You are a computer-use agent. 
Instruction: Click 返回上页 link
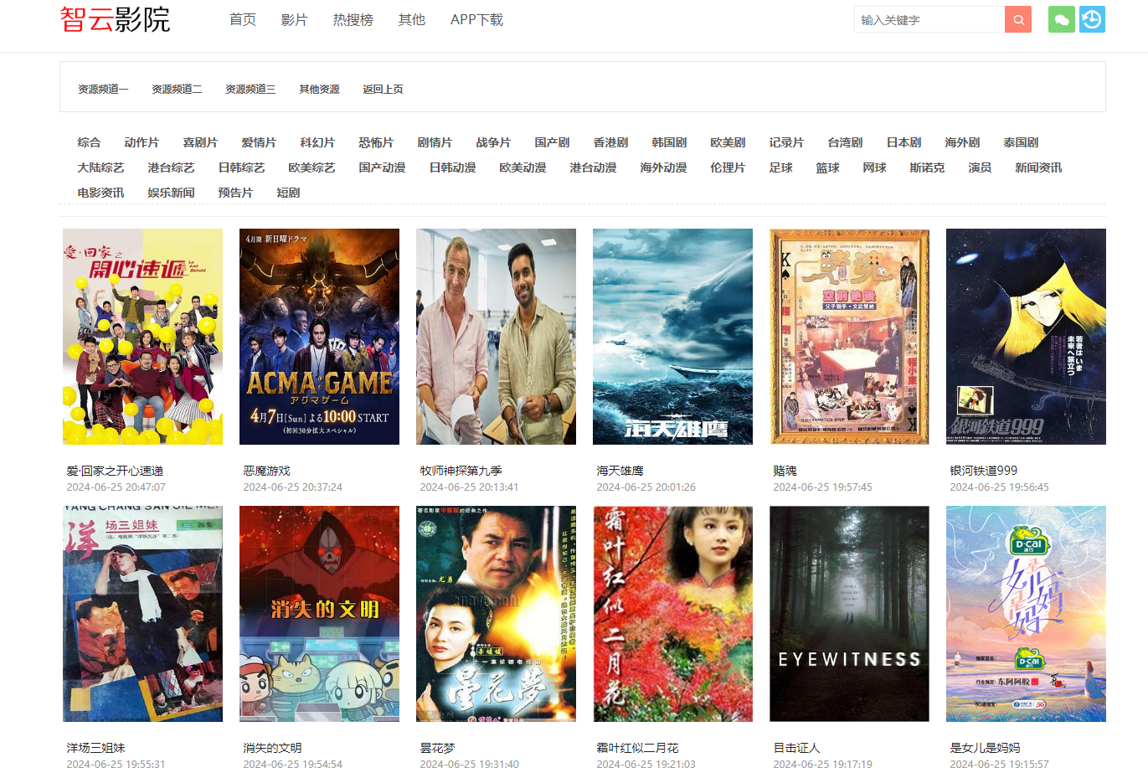coord(383,89)
